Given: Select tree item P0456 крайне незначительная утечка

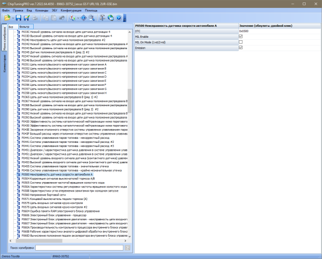Looking at the screenshot, I should (72, 170).
